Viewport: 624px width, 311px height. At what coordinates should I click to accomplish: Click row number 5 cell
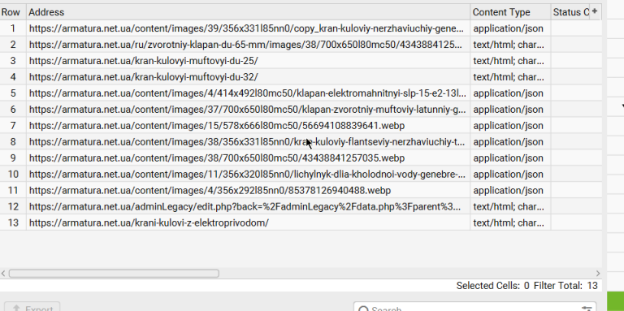tap(13, 93)
